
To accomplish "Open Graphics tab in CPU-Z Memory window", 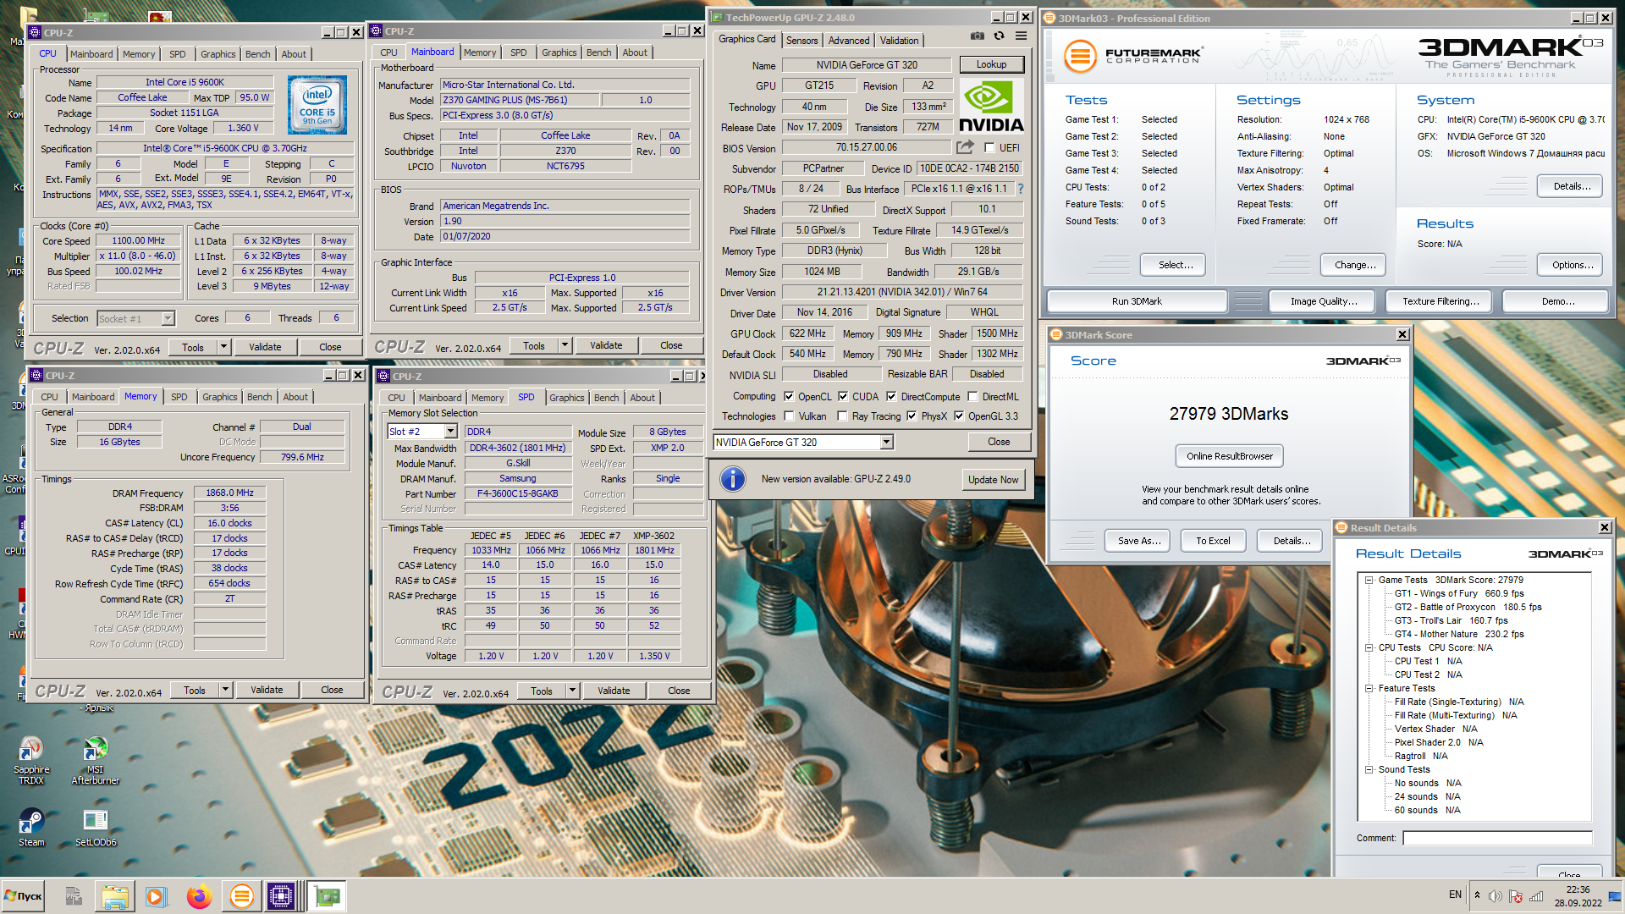I will coord(219,397).
